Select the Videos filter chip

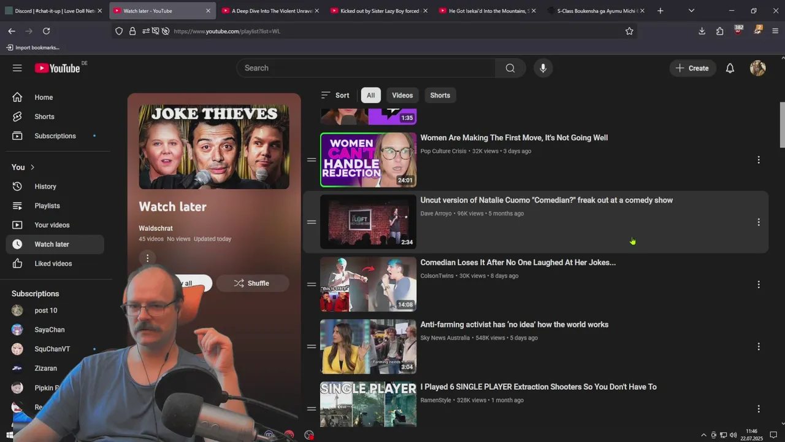pos(402,95)
